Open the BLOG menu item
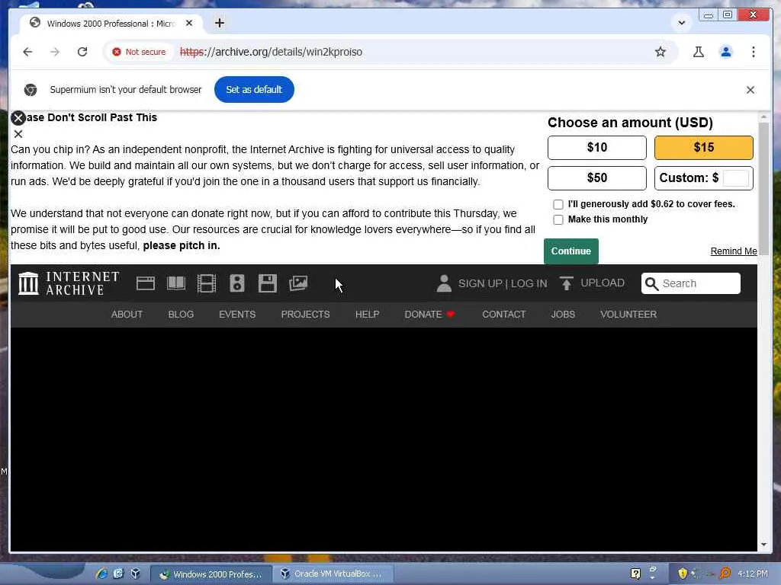Screen dimensions: 781x585 (x=181, y=315)
